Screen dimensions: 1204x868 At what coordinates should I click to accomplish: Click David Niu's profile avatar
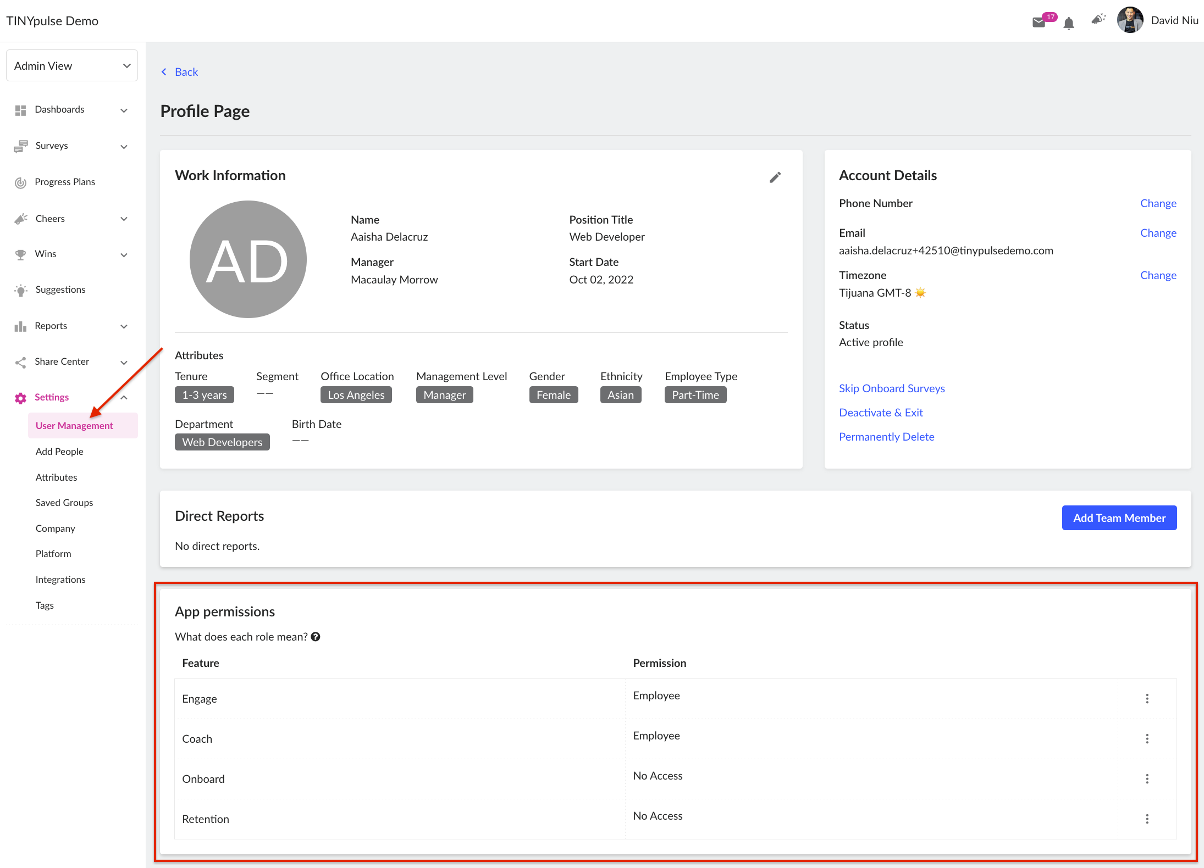(x=1130, y=20)
